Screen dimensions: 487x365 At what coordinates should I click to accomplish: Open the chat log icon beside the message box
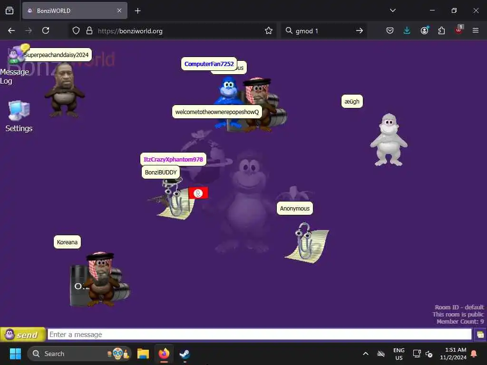[x=480, y=335]
